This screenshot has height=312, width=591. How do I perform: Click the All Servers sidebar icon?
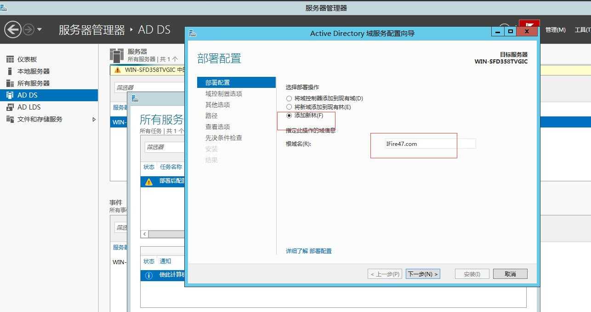(x=10, y=83)
